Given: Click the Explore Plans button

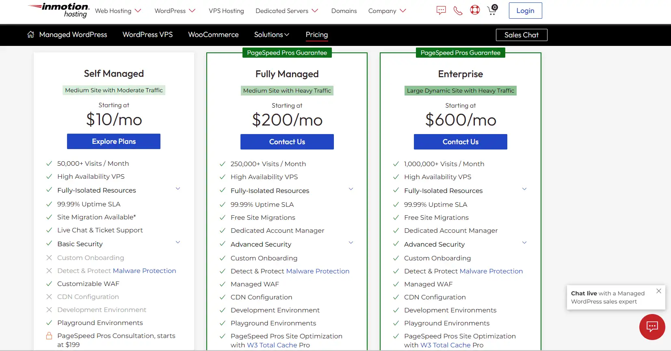Looking at the screenshot, I should [114, 141].
